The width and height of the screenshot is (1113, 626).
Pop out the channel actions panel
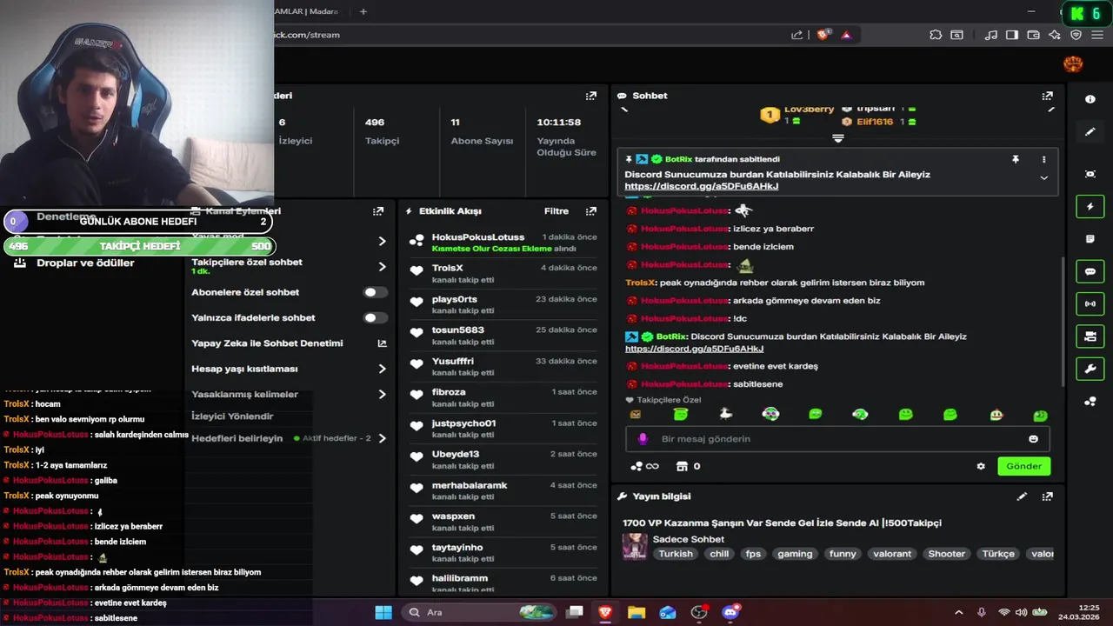click(378, 211)
